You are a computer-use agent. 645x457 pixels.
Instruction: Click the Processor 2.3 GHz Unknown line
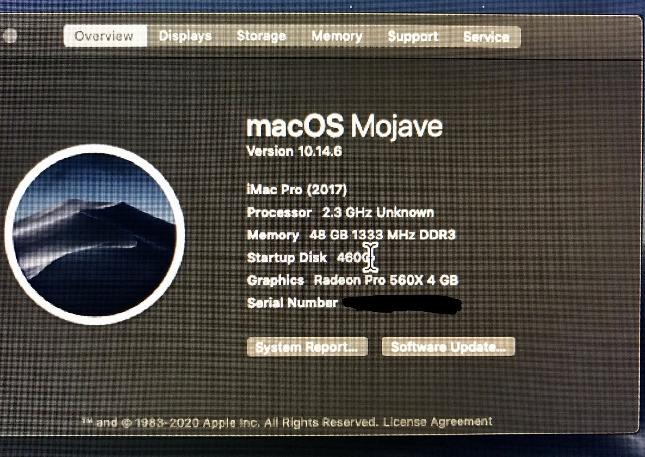click(340, 212)
